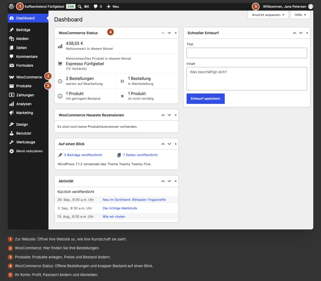321x281 pixels.
Task: Open the Produkte menu item
Action: [28, 86]
